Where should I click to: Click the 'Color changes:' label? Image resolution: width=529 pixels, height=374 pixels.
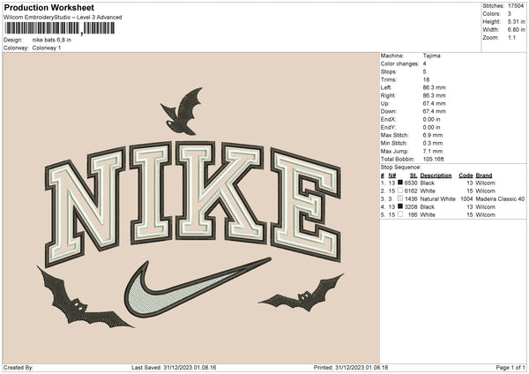coord(399,64)
